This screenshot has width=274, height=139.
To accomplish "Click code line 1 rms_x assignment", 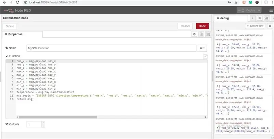I will click(36, 61).
